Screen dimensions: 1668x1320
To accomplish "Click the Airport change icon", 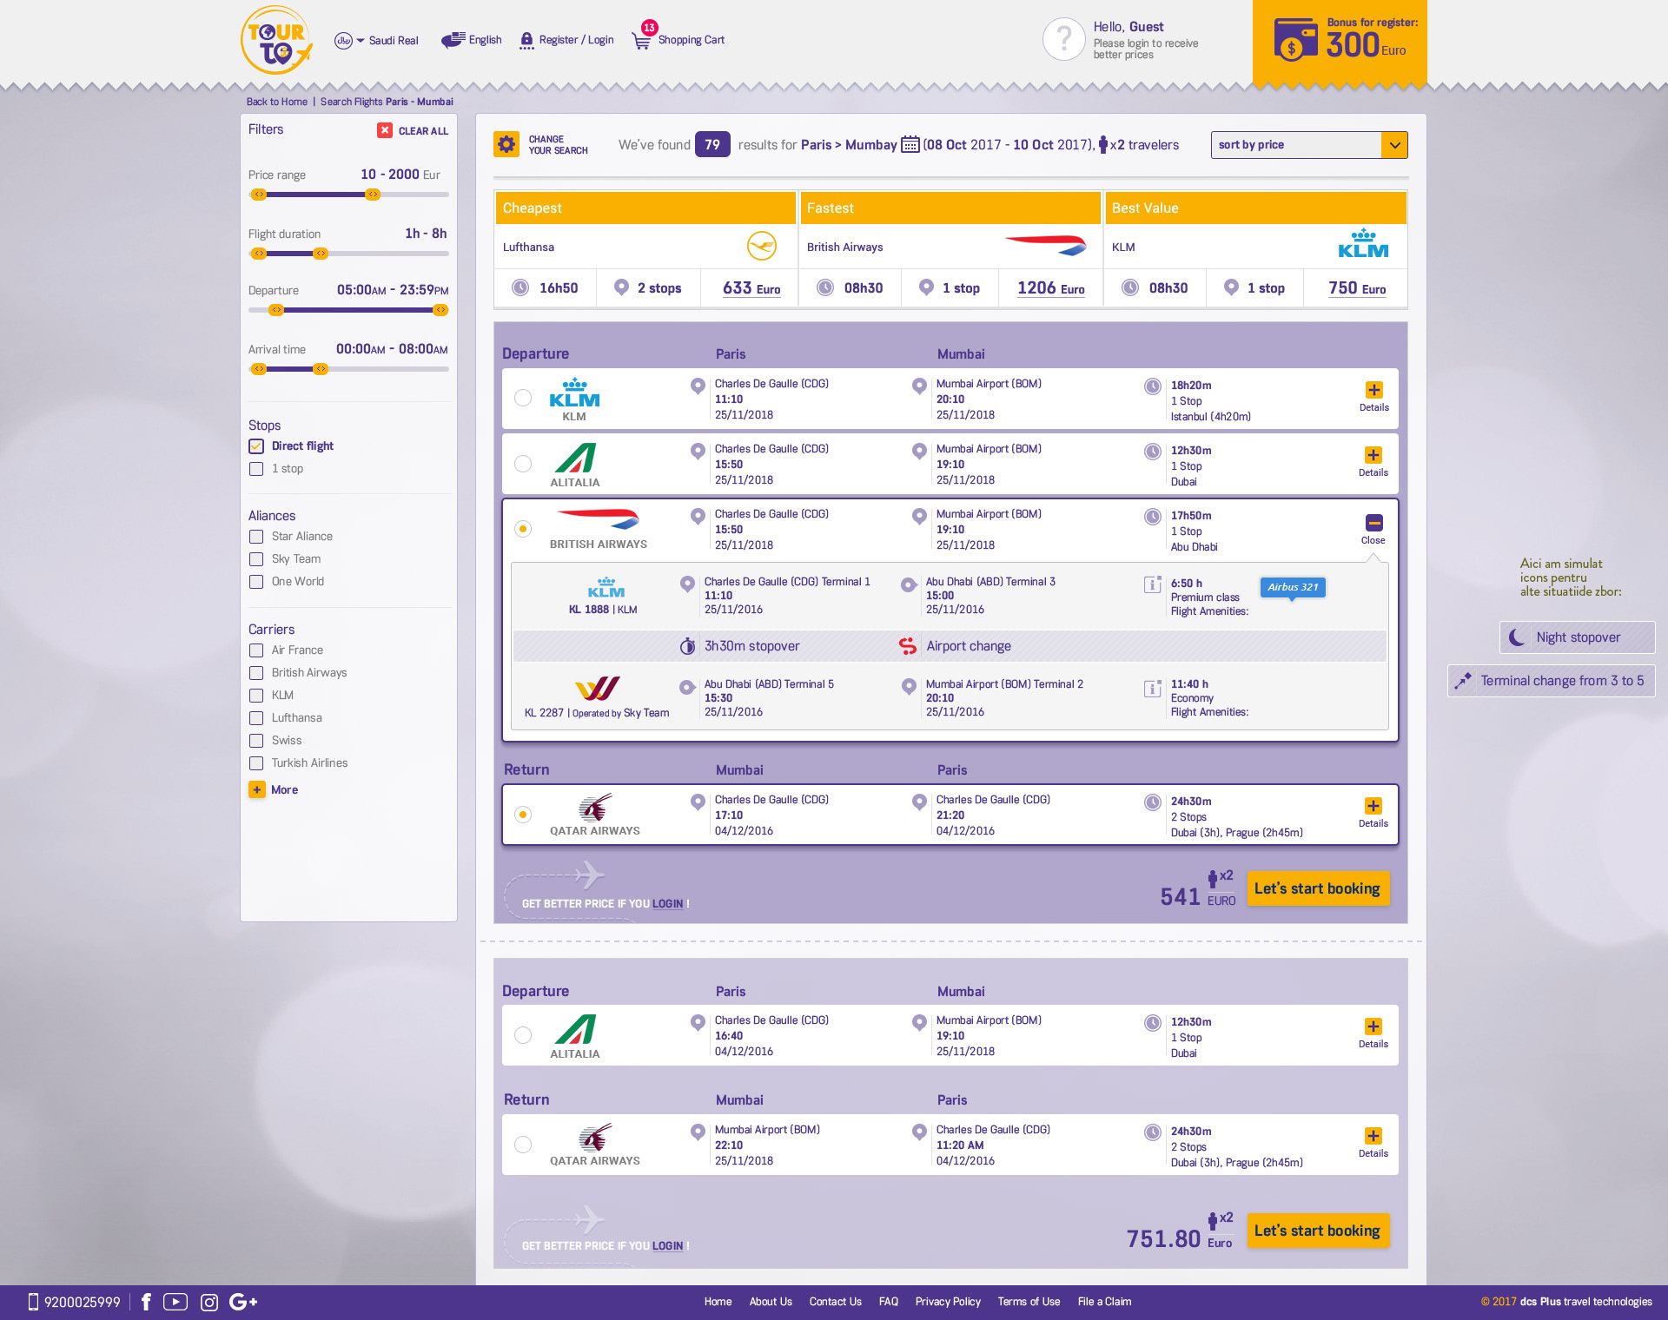I will tap(908, 645).
